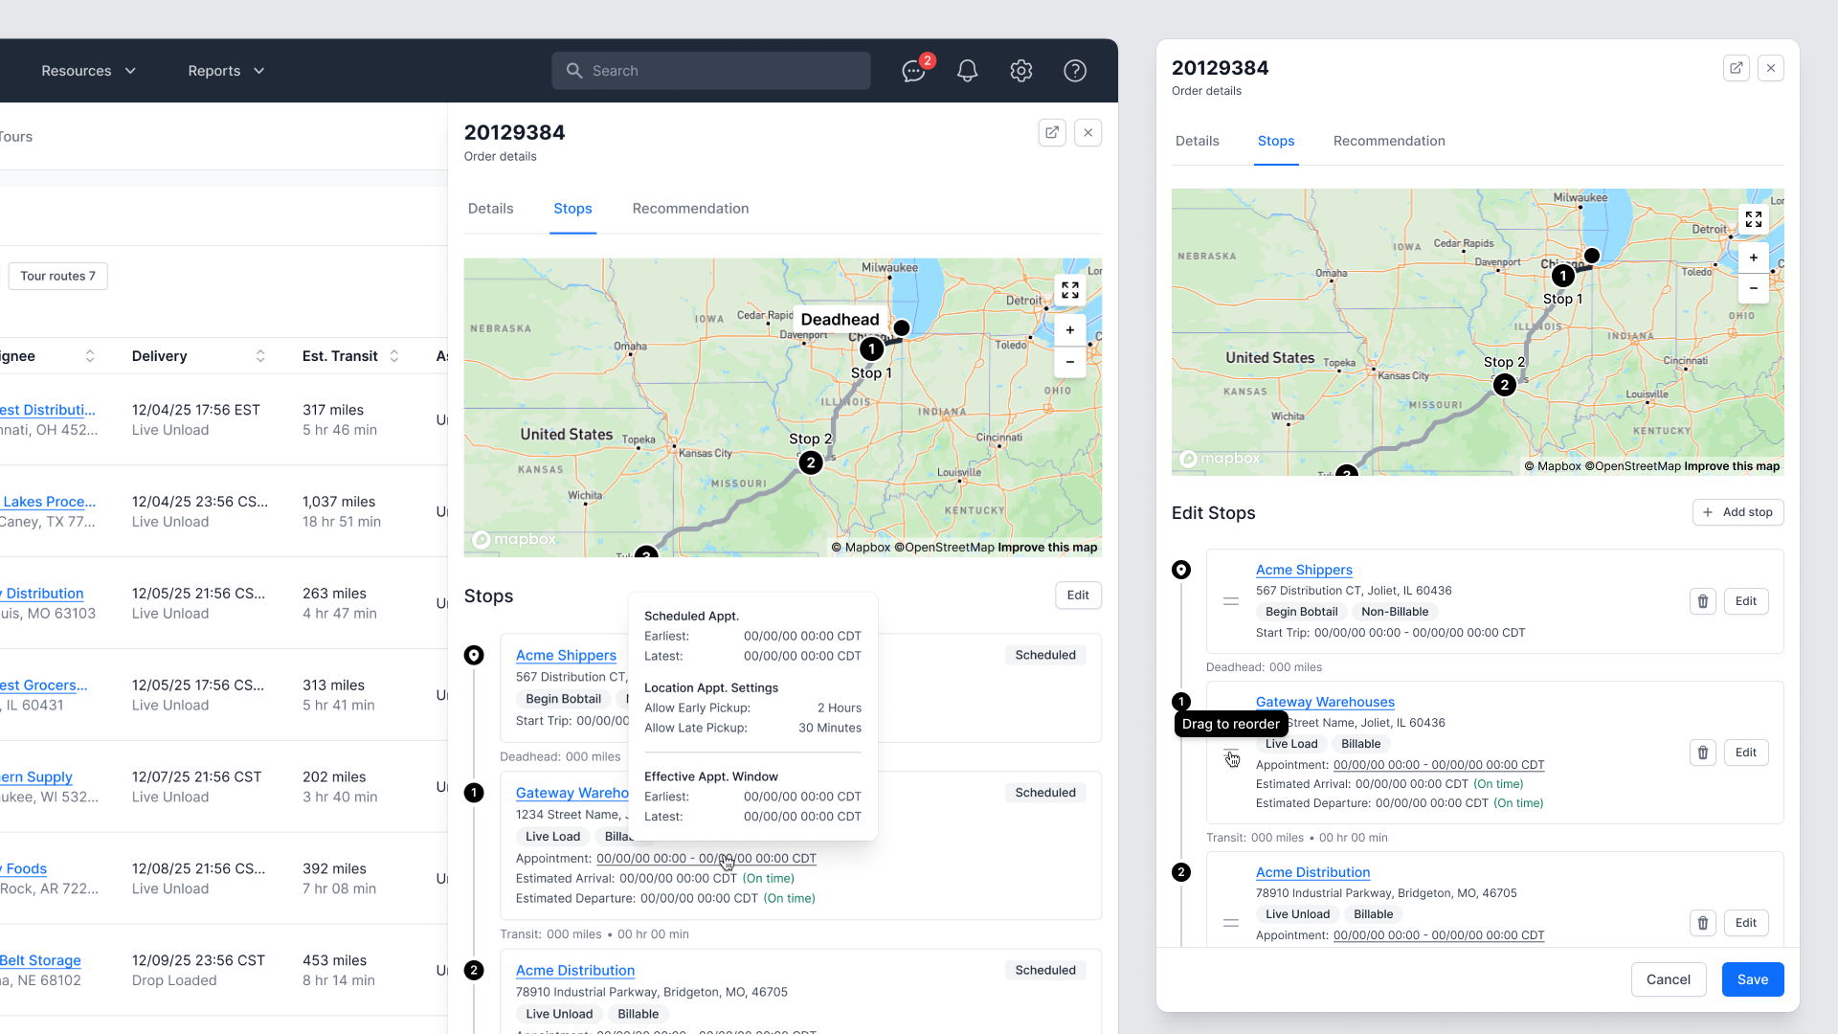1838x1034 pixels.
Task: Delete the Gateway Warehouses stop
Action: (x=1702, y=753)
